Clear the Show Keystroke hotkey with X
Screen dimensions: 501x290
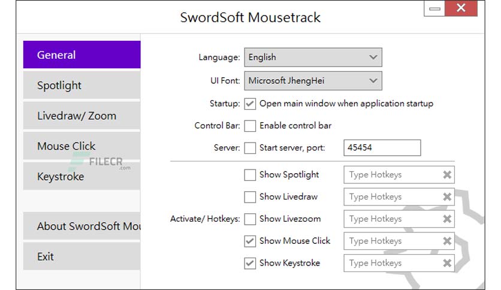(x=447, y=263)
